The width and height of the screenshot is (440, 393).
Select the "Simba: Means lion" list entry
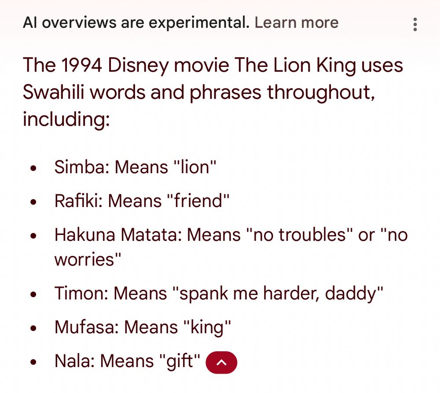(136, 167)
